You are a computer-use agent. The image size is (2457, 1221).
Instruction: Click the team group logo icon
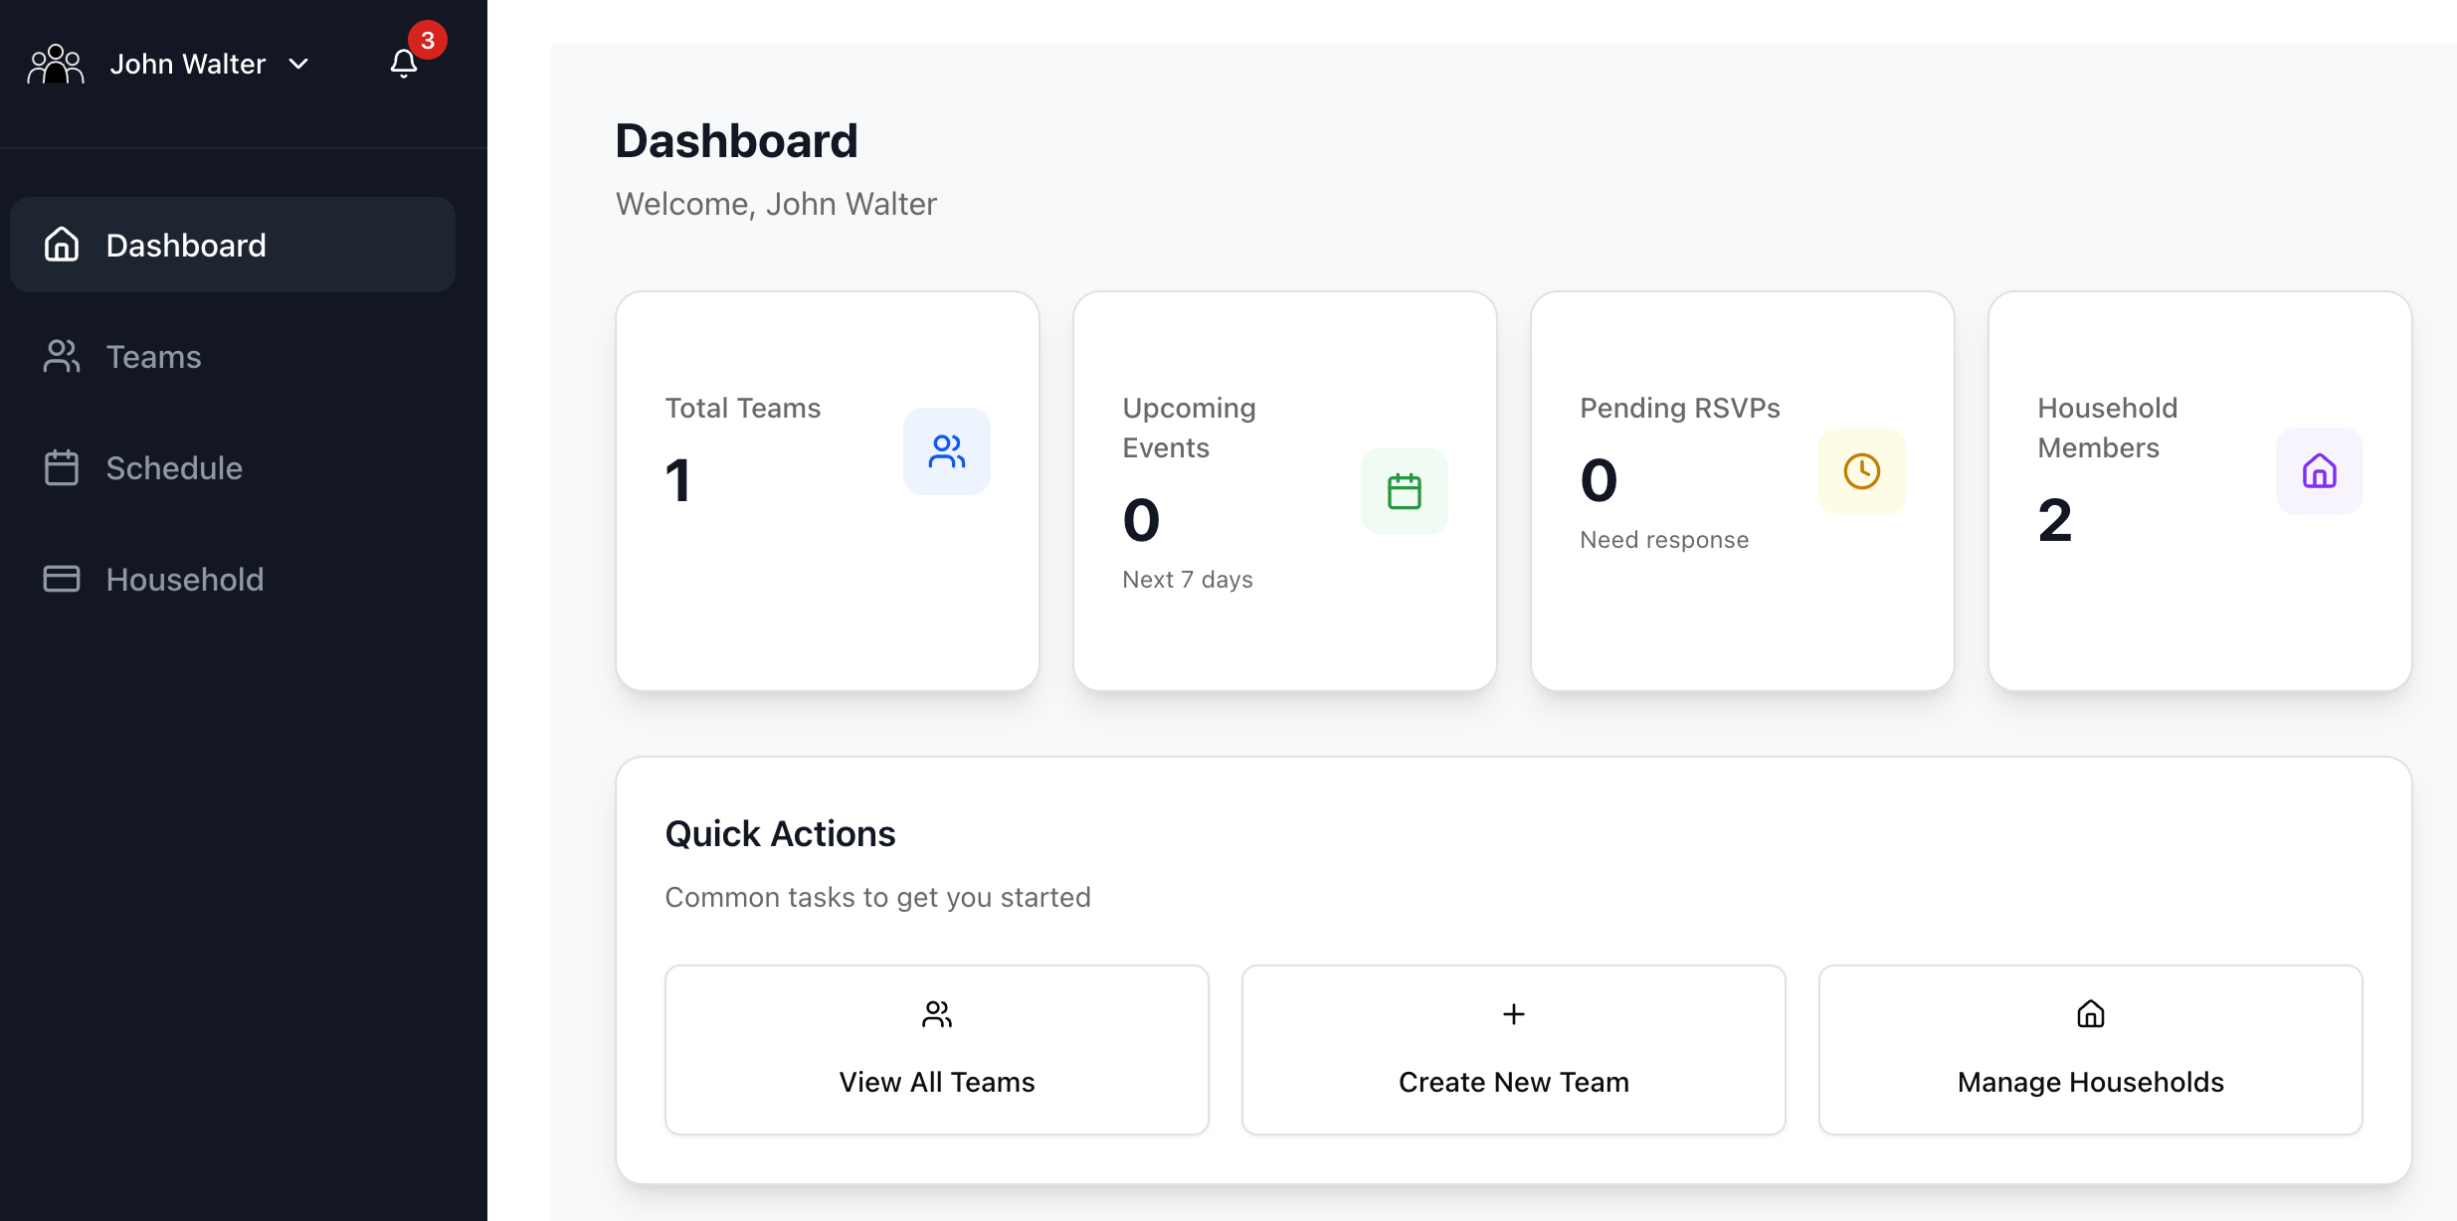tap(56, 65)
